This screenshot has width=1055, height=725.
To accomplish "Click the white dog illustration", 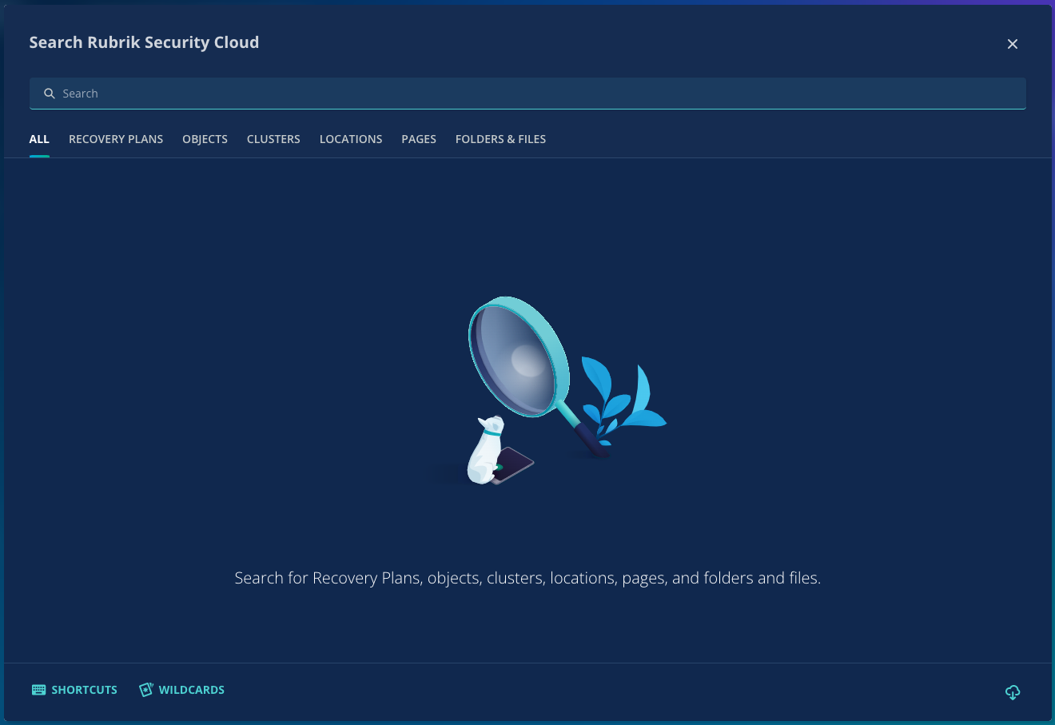I will pyautogui.click(x=487, y=452).
